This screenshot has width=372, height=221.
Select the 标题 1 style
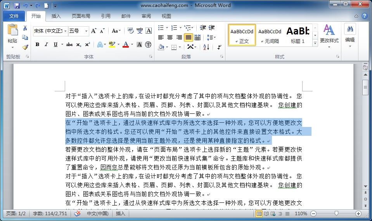[298, 35]
